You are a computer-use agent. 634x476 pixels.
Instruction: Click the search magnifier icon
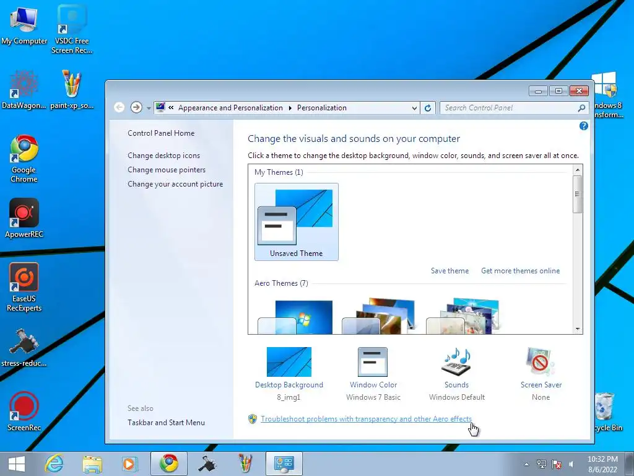(x=581, y=108)
